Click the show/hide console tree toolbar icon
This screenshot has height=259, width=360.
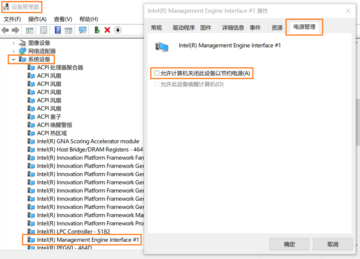[30, 30]
